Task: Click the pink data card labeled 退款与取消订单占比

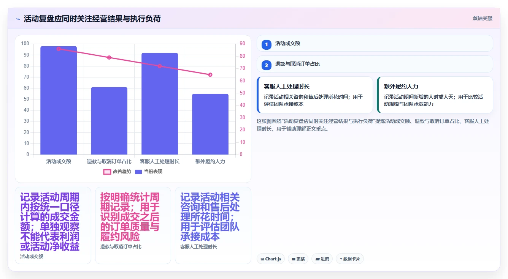Action: click(133, 225)
